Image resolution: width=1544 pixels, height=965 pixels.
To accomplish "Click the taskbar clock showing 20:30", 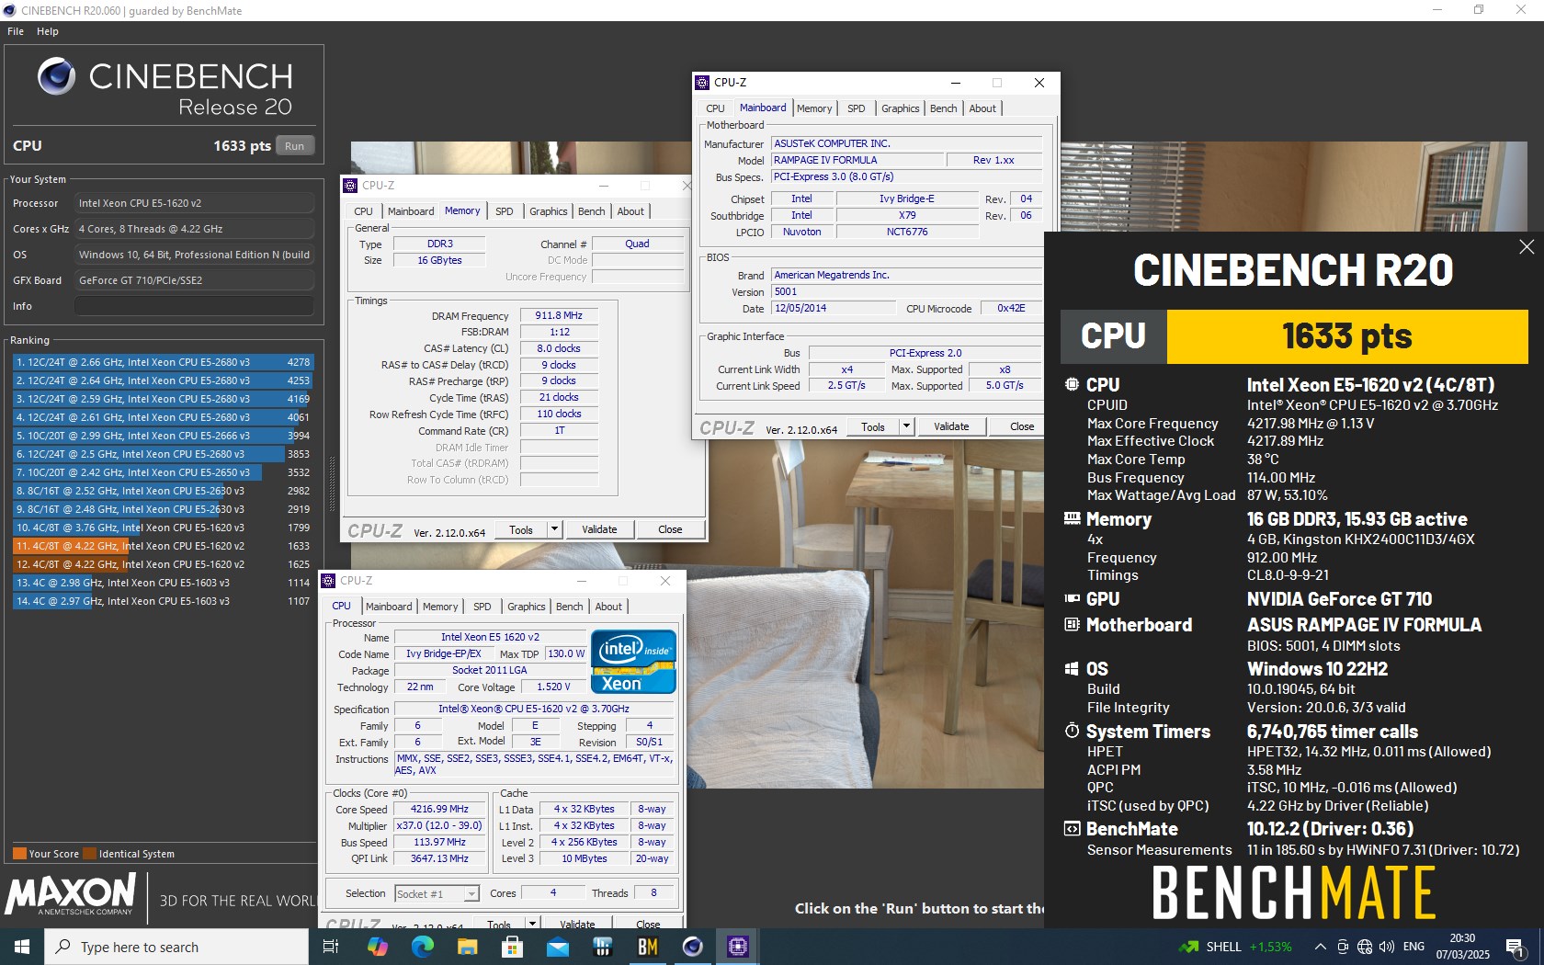I will click(1462, 947).
